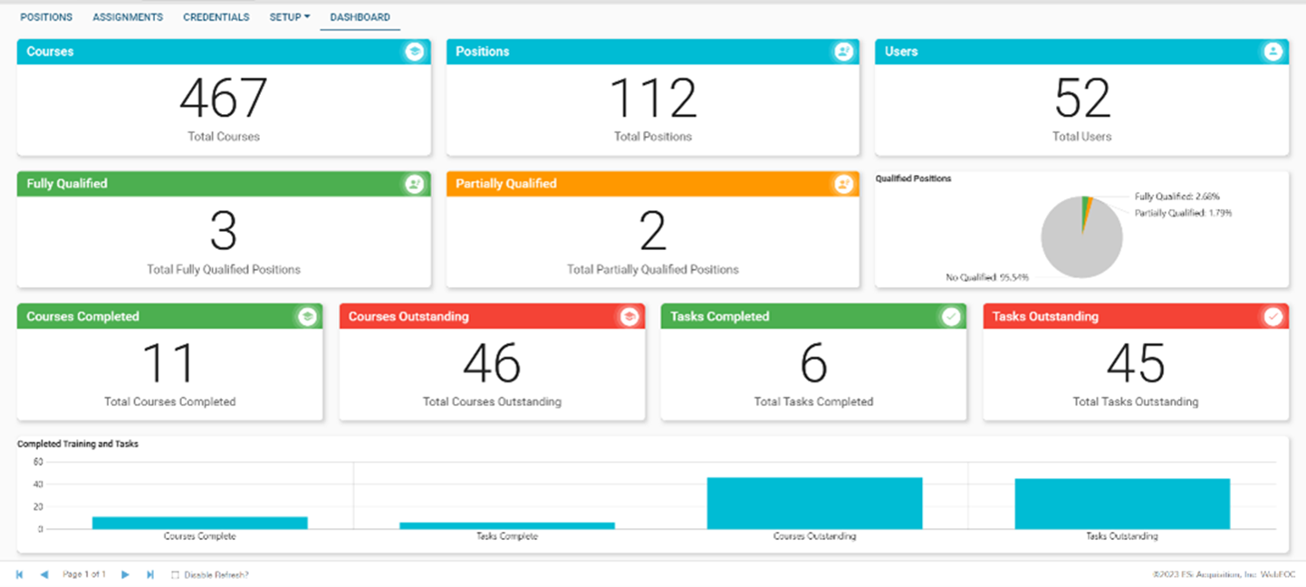Click the stacked layers icon on Courses card
The image size is (1306, 587).
415,52
